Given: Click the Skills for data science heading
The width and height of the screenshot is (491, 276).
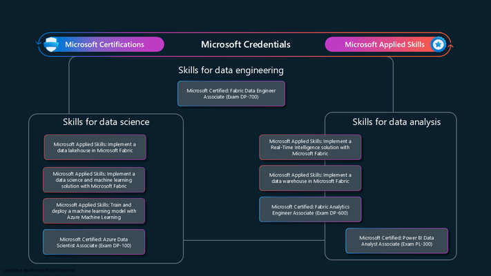Looking at the screenshot, I should point(106,121).
